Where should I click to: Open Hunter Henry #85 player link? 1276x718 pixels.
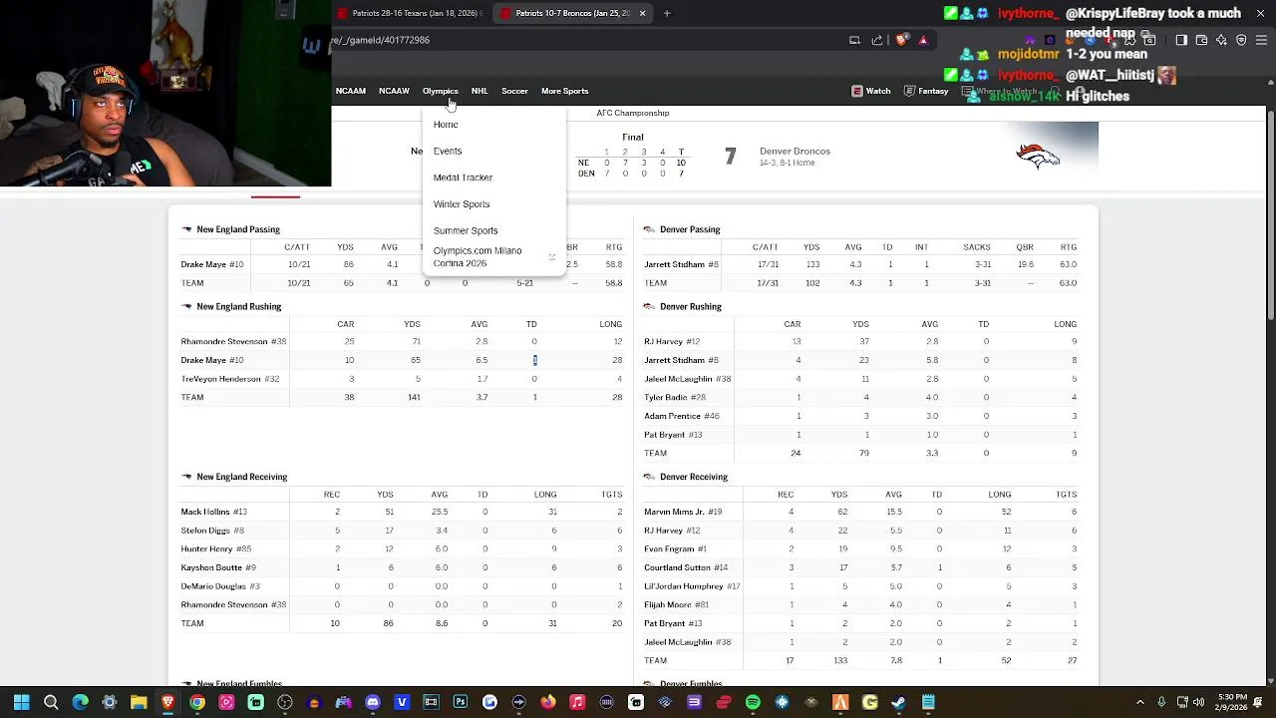pyautogui.click(x=216, y=549)
